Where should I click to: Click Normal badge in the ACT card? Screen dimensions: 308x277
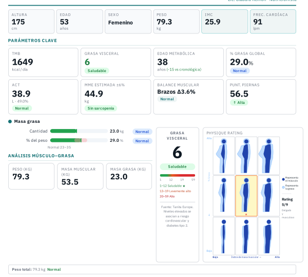[22, 108]
